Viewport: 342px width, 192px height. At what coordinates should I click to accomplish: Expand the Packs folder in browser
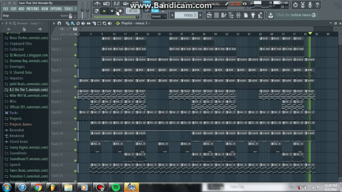pyautogui.click(x=14, y=113)
